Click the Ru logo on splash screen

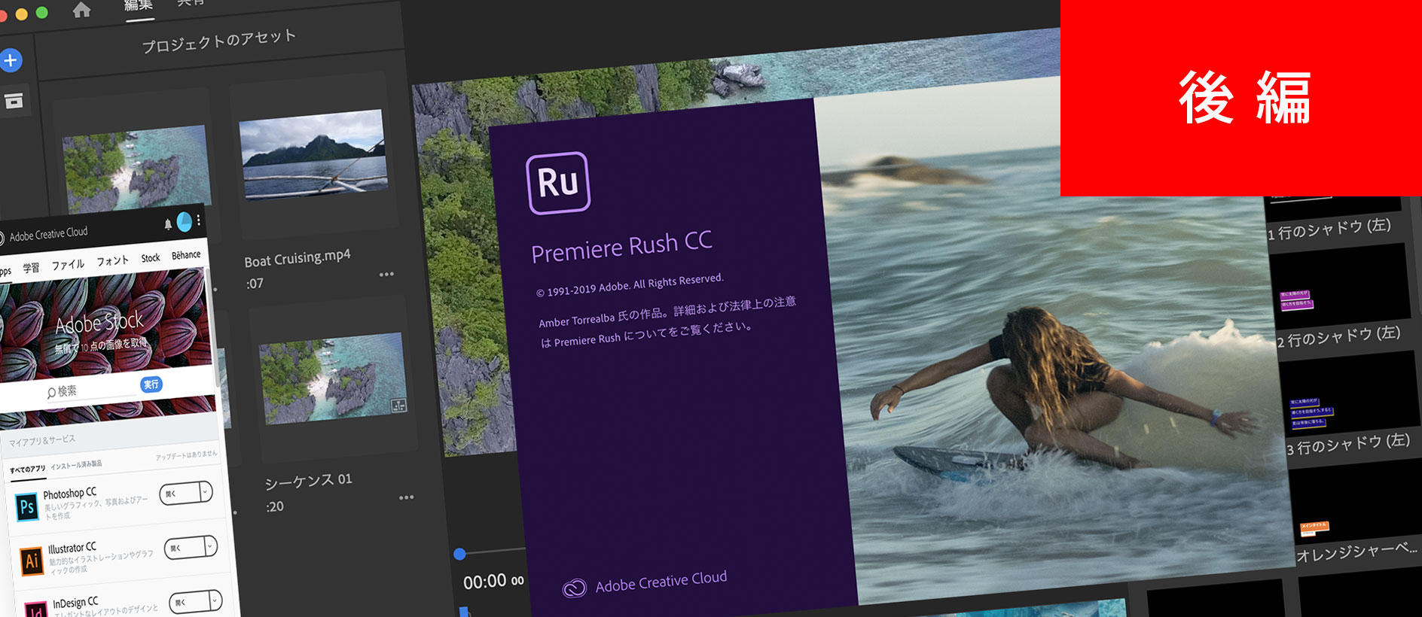pos(558,183)
